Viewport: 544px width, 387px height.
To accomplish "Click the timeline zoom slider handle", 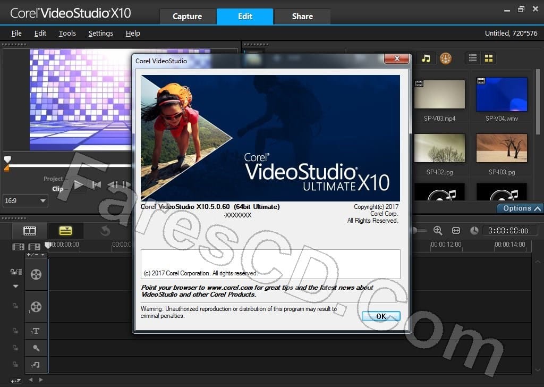I will (414, 231).
